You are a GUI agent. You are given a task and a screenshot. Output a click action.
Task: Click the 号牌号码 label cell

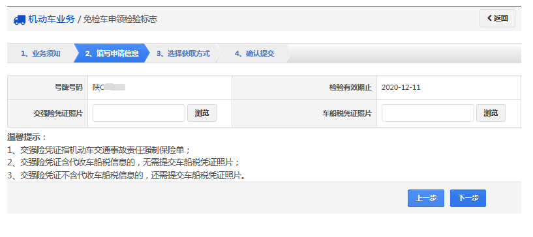click(48, 87)
